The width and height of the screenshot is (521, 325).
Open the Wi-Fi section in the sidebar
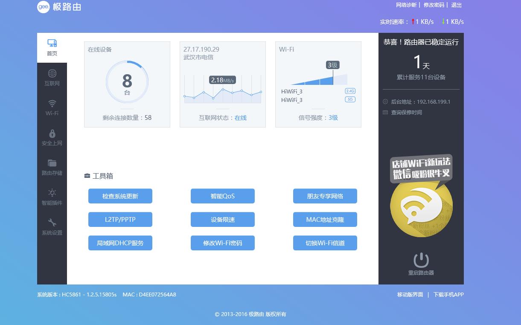pyautogui.click(x=52, y=107)
